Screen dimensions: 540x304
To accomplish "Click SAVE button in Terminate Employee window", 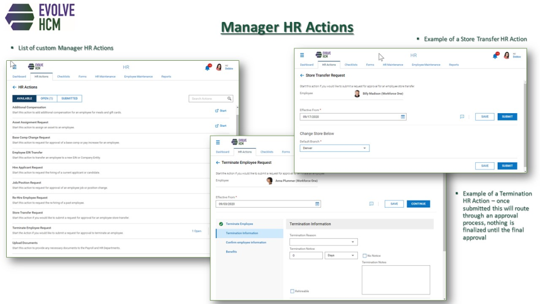I will point(394,204).
